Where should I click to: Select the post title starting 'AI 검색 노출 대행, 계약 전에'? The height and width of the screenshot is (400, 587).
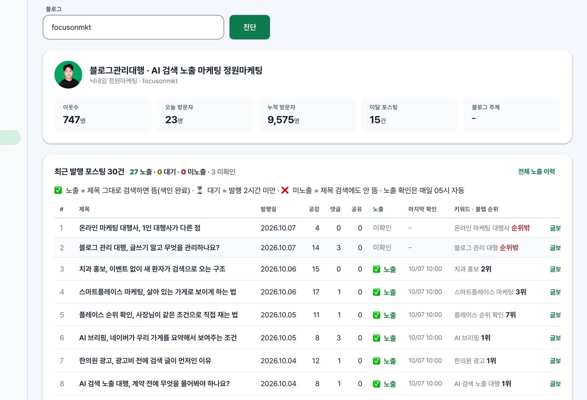click(154, 384)
